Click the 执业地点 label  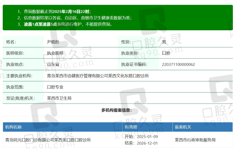[x=15, y=64]
